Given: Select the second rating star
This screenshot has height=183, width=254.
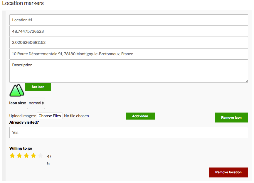Looking at the screenshot, I should pyautogui.click(x=19, y=156).
